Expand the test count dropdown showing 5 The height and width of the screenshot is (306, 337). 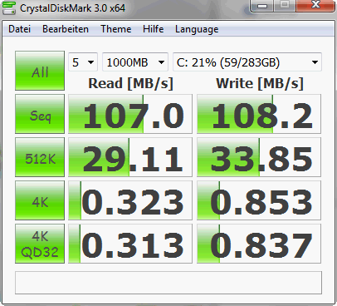pyautogui.click(x=83, y=62)
